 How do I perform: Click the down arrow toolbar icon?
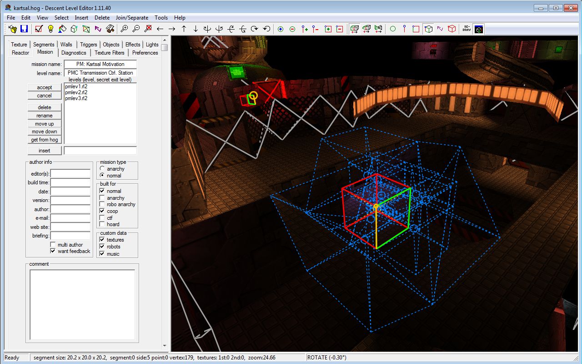(x=196, y=29)
